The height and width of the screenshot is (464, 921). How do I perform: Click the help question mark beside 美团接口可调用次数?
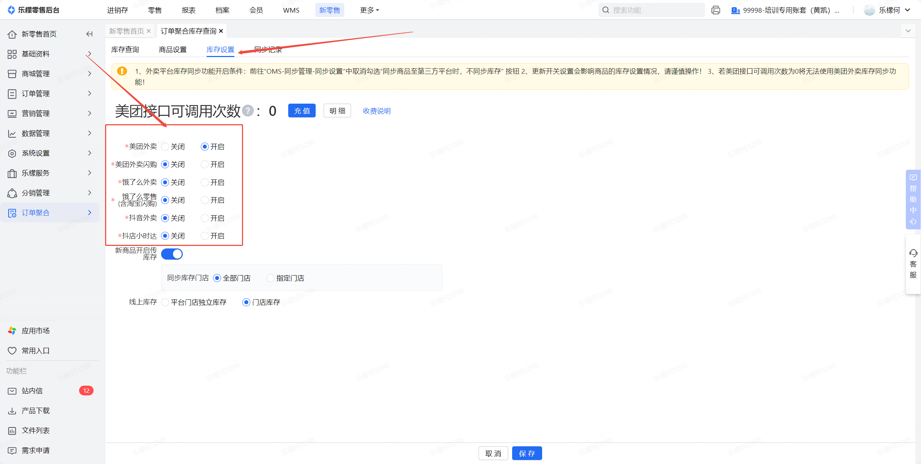(248, 111)
